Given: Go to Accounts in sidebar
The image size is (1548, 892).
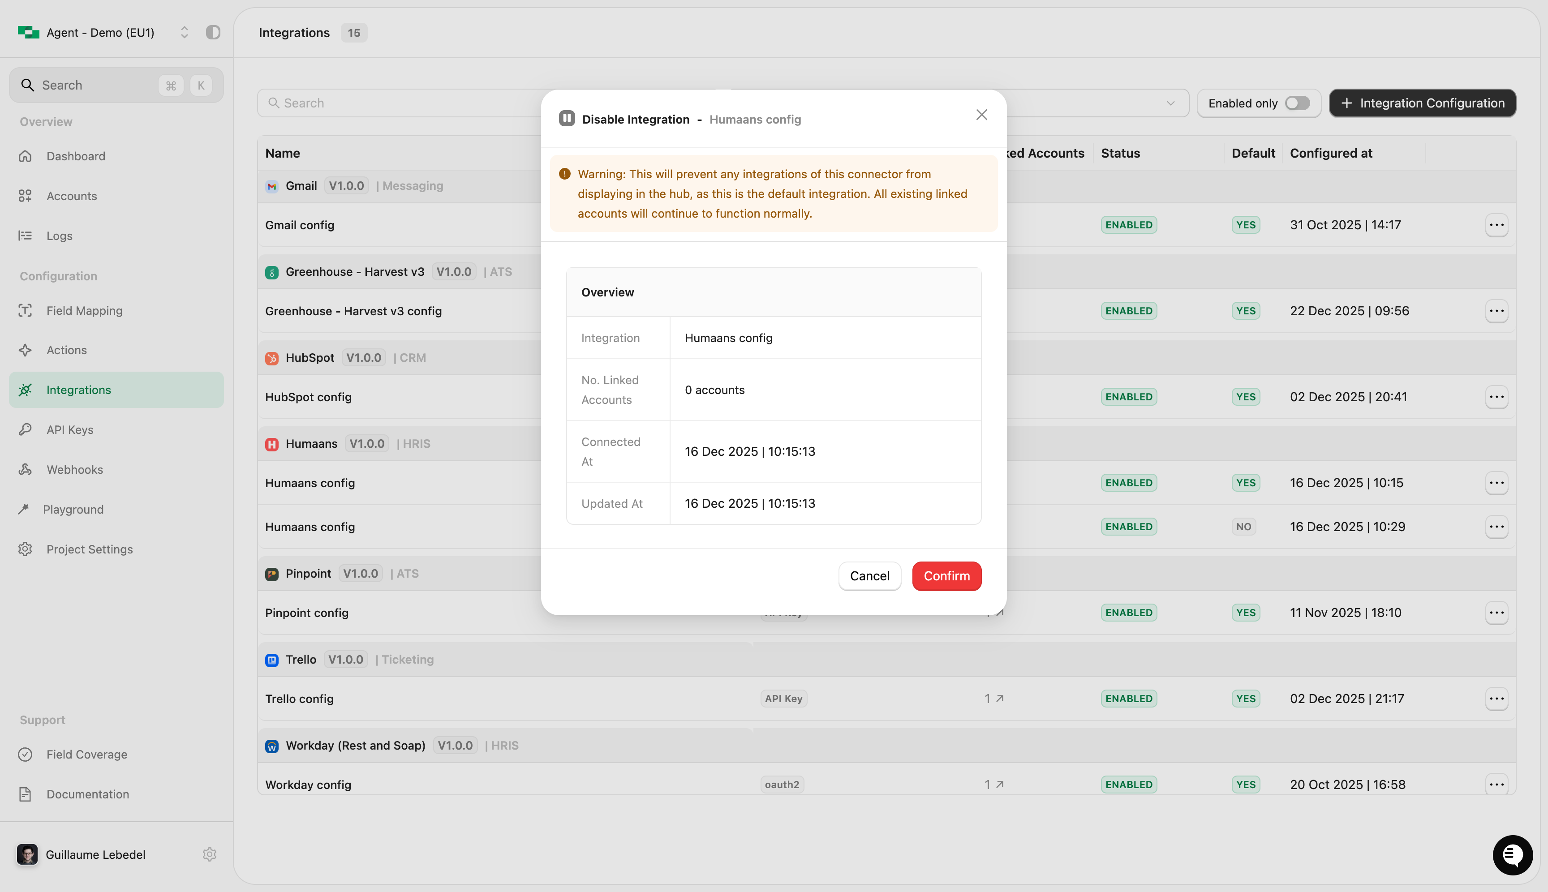Looking at the screenshot, I should tap(71, 196).
